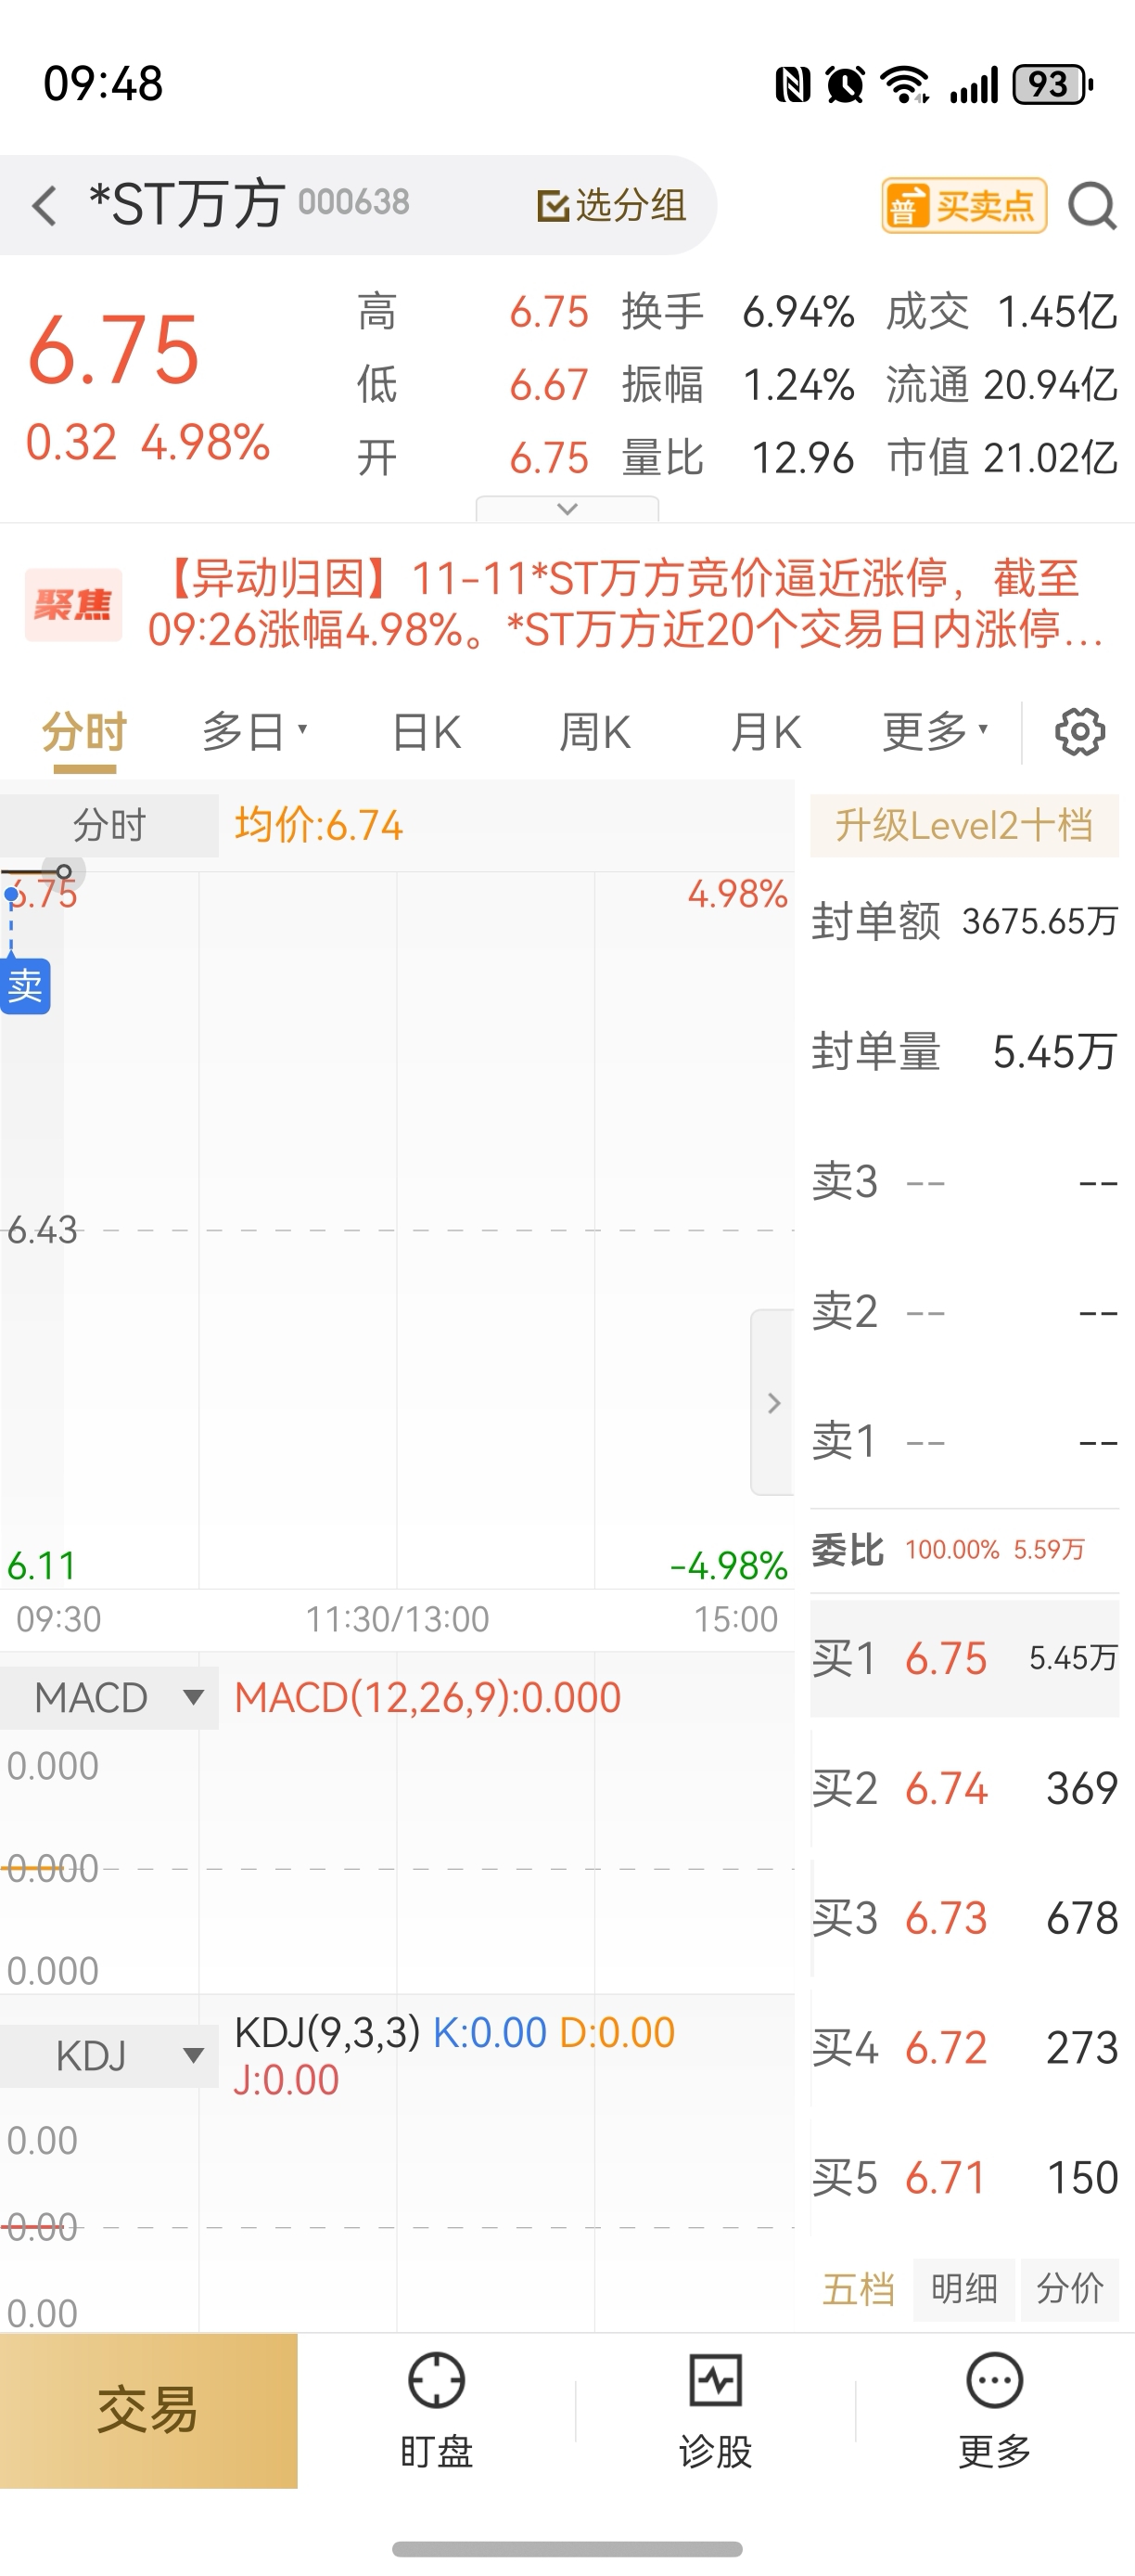The height and width of the screenshot is (2576, 1135).
Task: Tap the battery indicator in status bar
Action: pyautogui.click(x=1052, y=85)
